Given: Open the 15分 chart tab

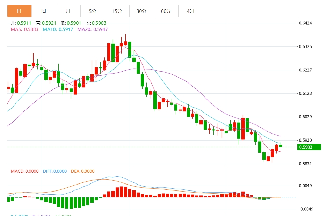Looking at the screenshot, I should coord(117,11).
